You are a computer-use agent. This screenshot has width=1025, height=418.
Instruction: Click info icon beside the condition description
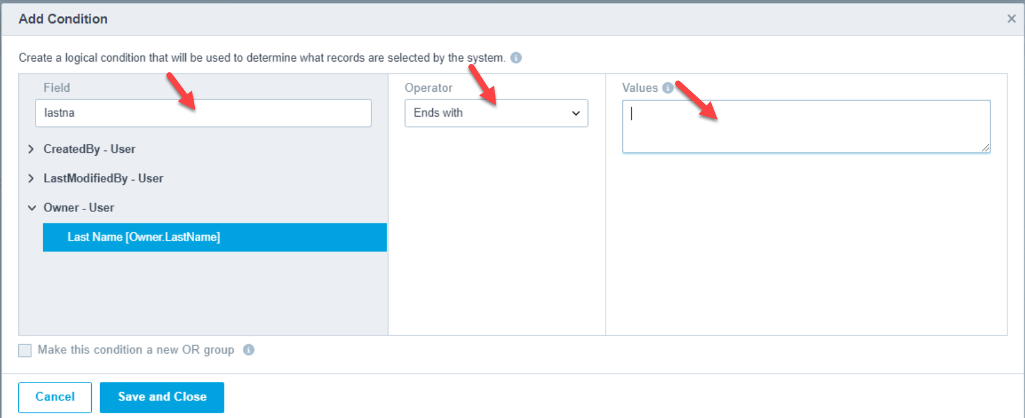click(x=516, y=58)
